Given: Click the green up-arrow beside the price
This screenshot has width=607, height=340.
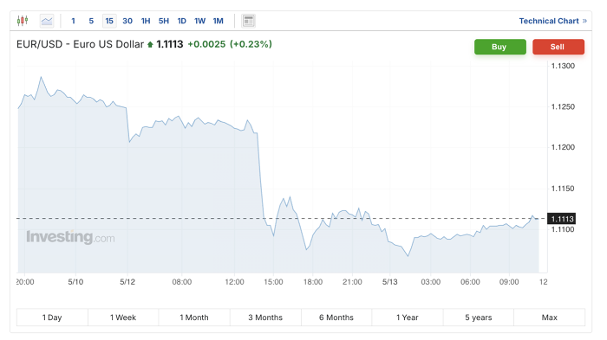Looking at the screenshot, I should click(150, 45).
